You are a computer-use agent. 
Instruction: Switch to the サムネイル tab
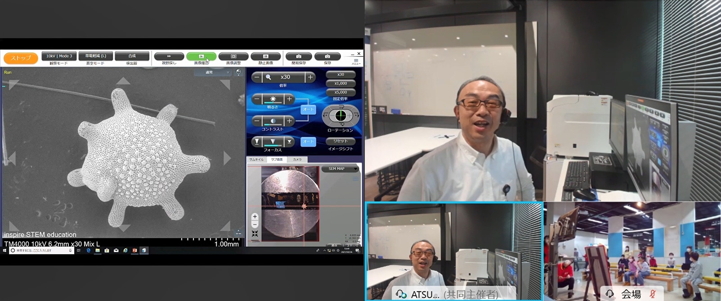click(256, 159)
